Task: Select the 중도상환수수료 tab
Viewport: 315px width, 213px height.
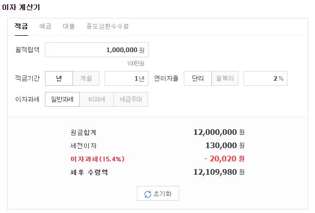Action: tap(108, 26)
